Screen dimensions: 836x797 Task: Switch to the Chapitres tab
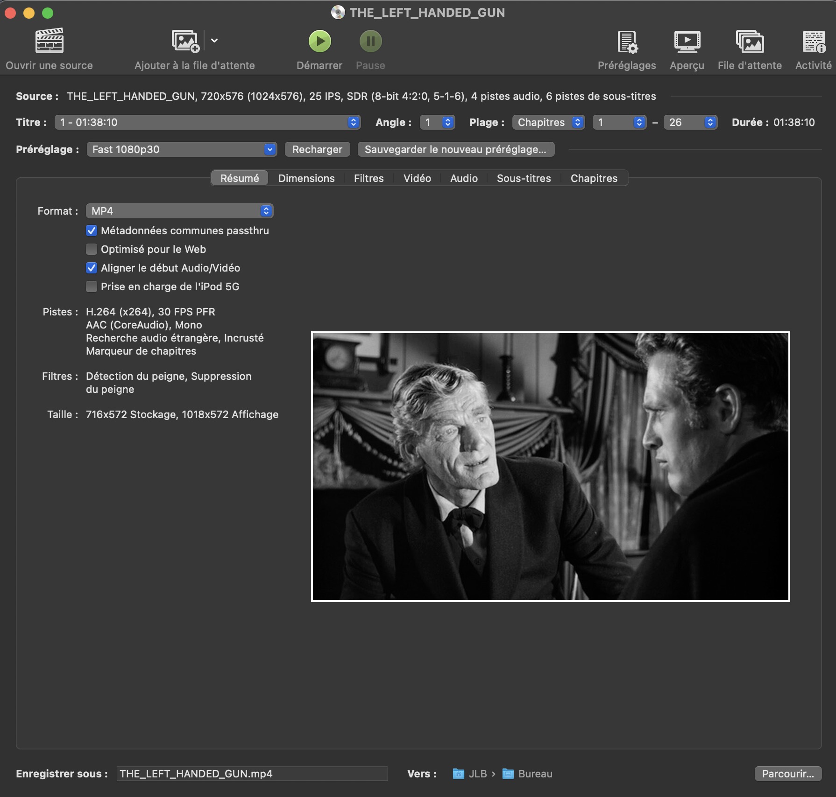[x=594, y=178]
